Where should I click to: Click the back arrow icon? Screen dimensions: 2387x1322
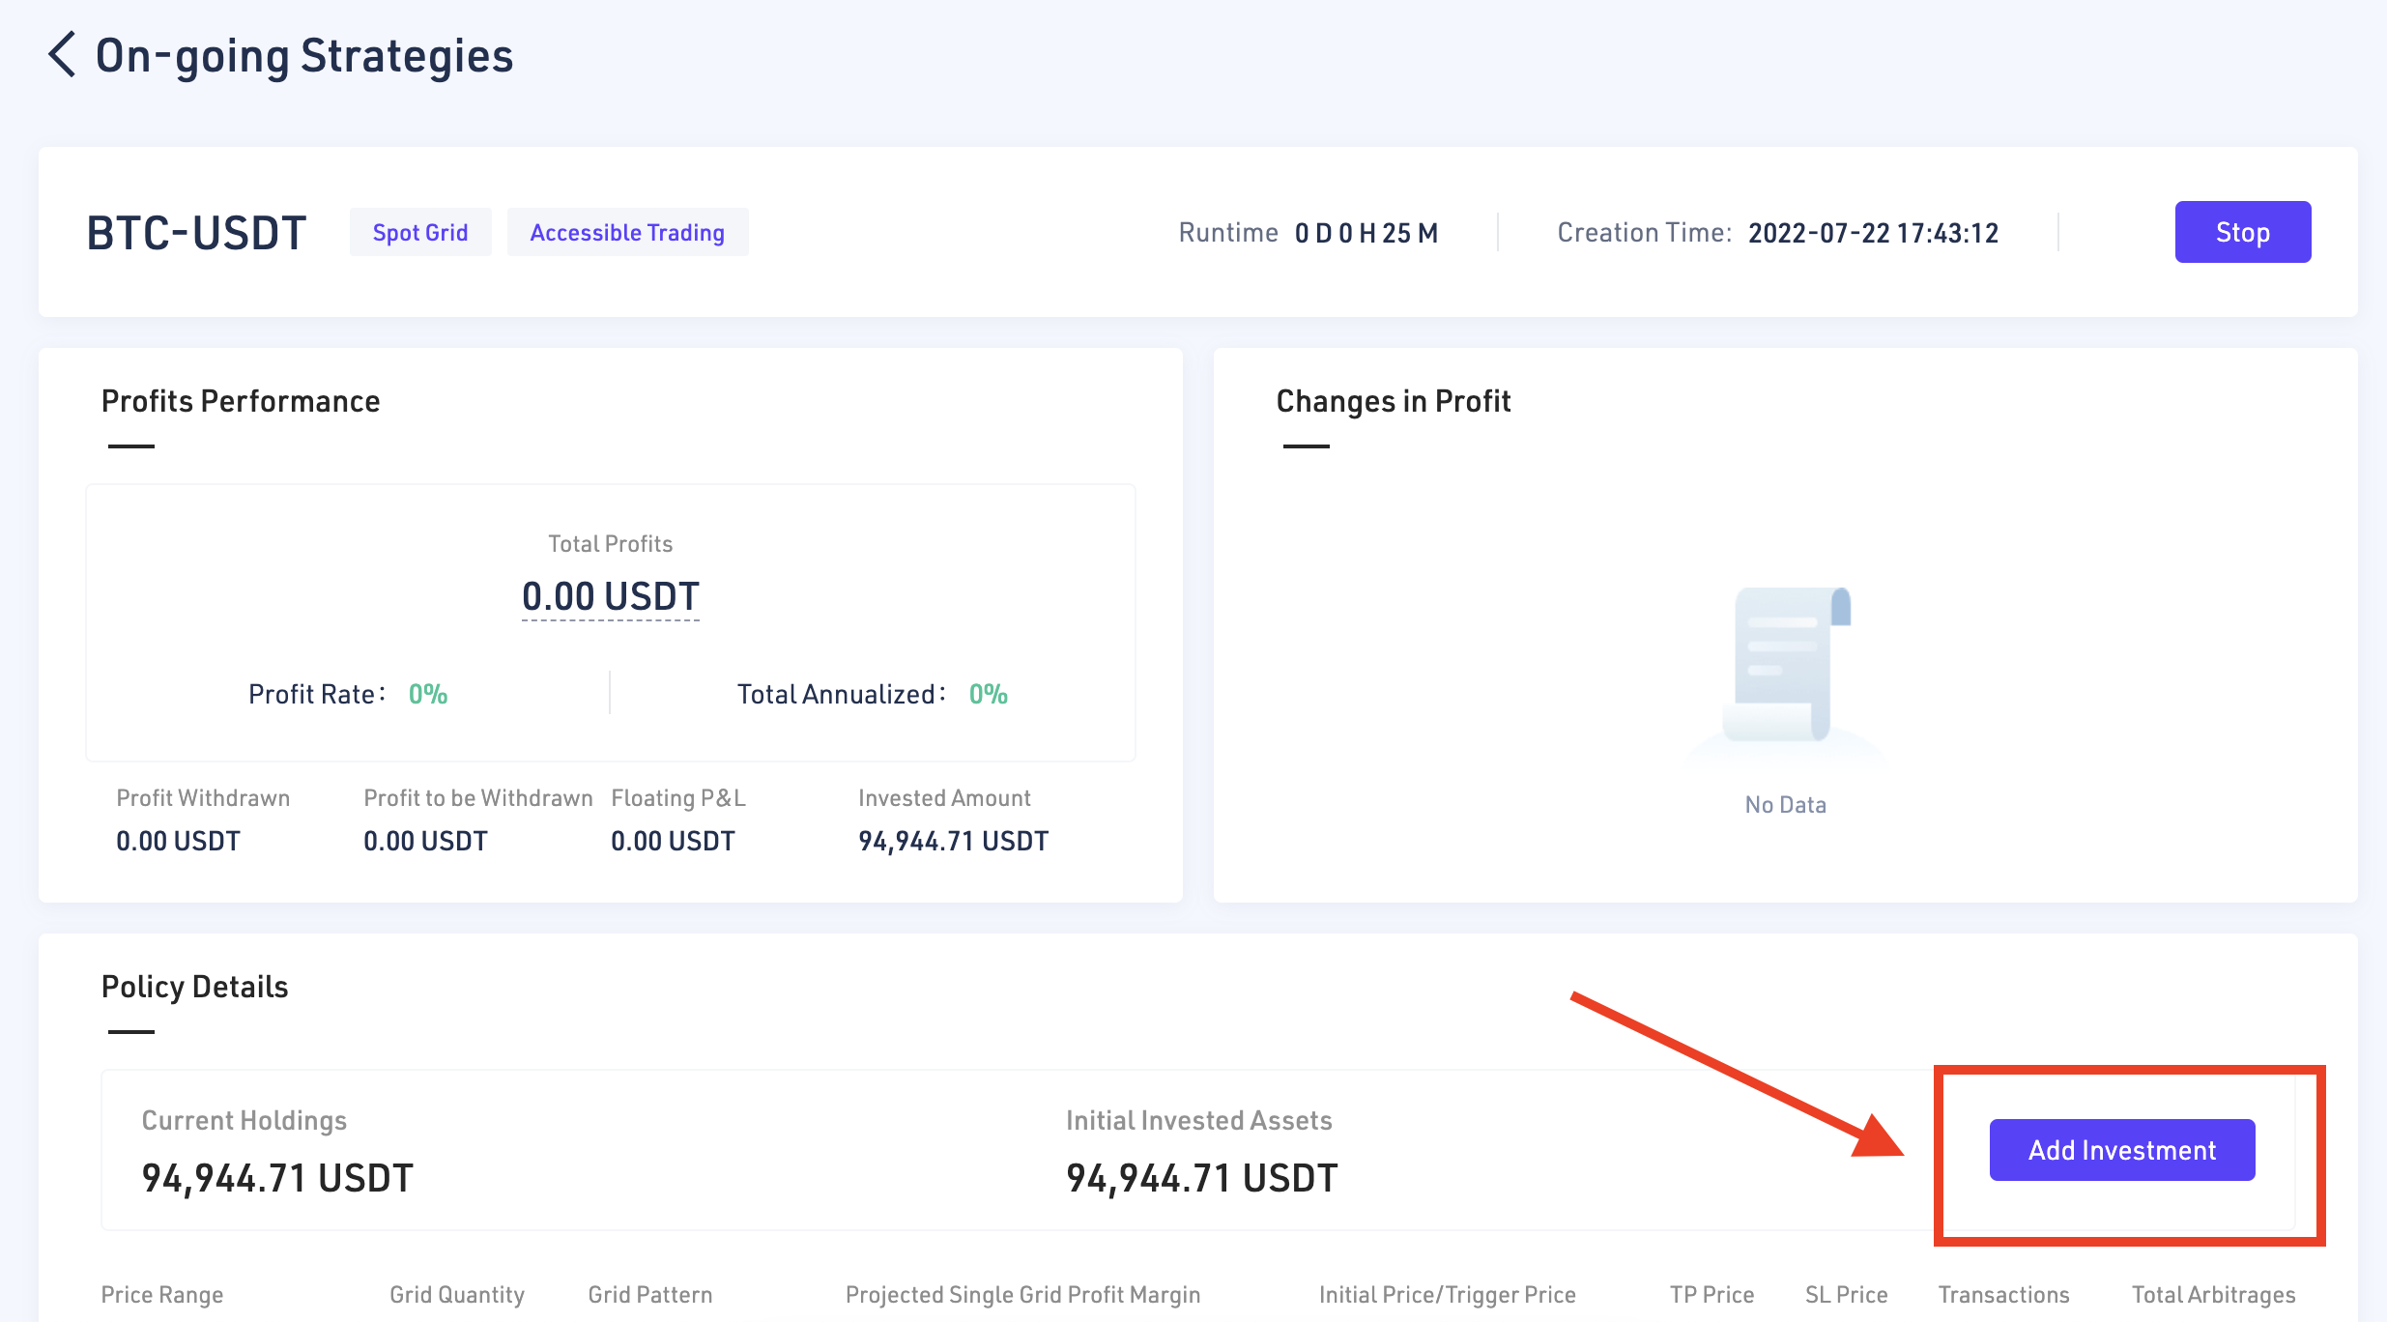tap(62, 54)
